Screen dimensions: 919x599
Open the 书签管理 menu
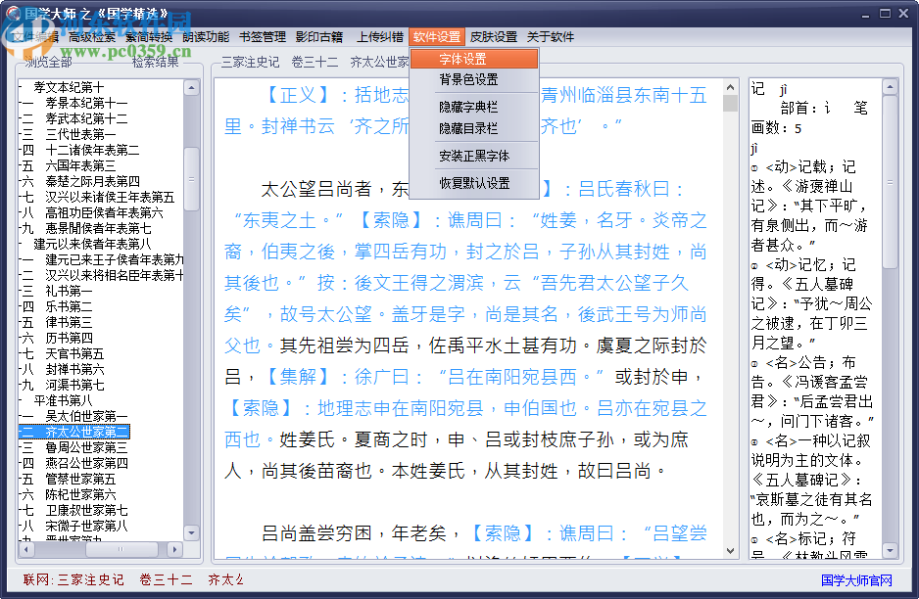(263, 37)
